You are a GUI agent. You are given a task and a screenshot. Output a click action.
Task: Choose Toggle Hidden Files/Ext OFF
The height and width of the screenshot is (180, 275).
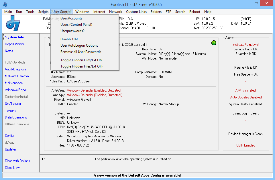pyautogui.click(x=85, y=66)
